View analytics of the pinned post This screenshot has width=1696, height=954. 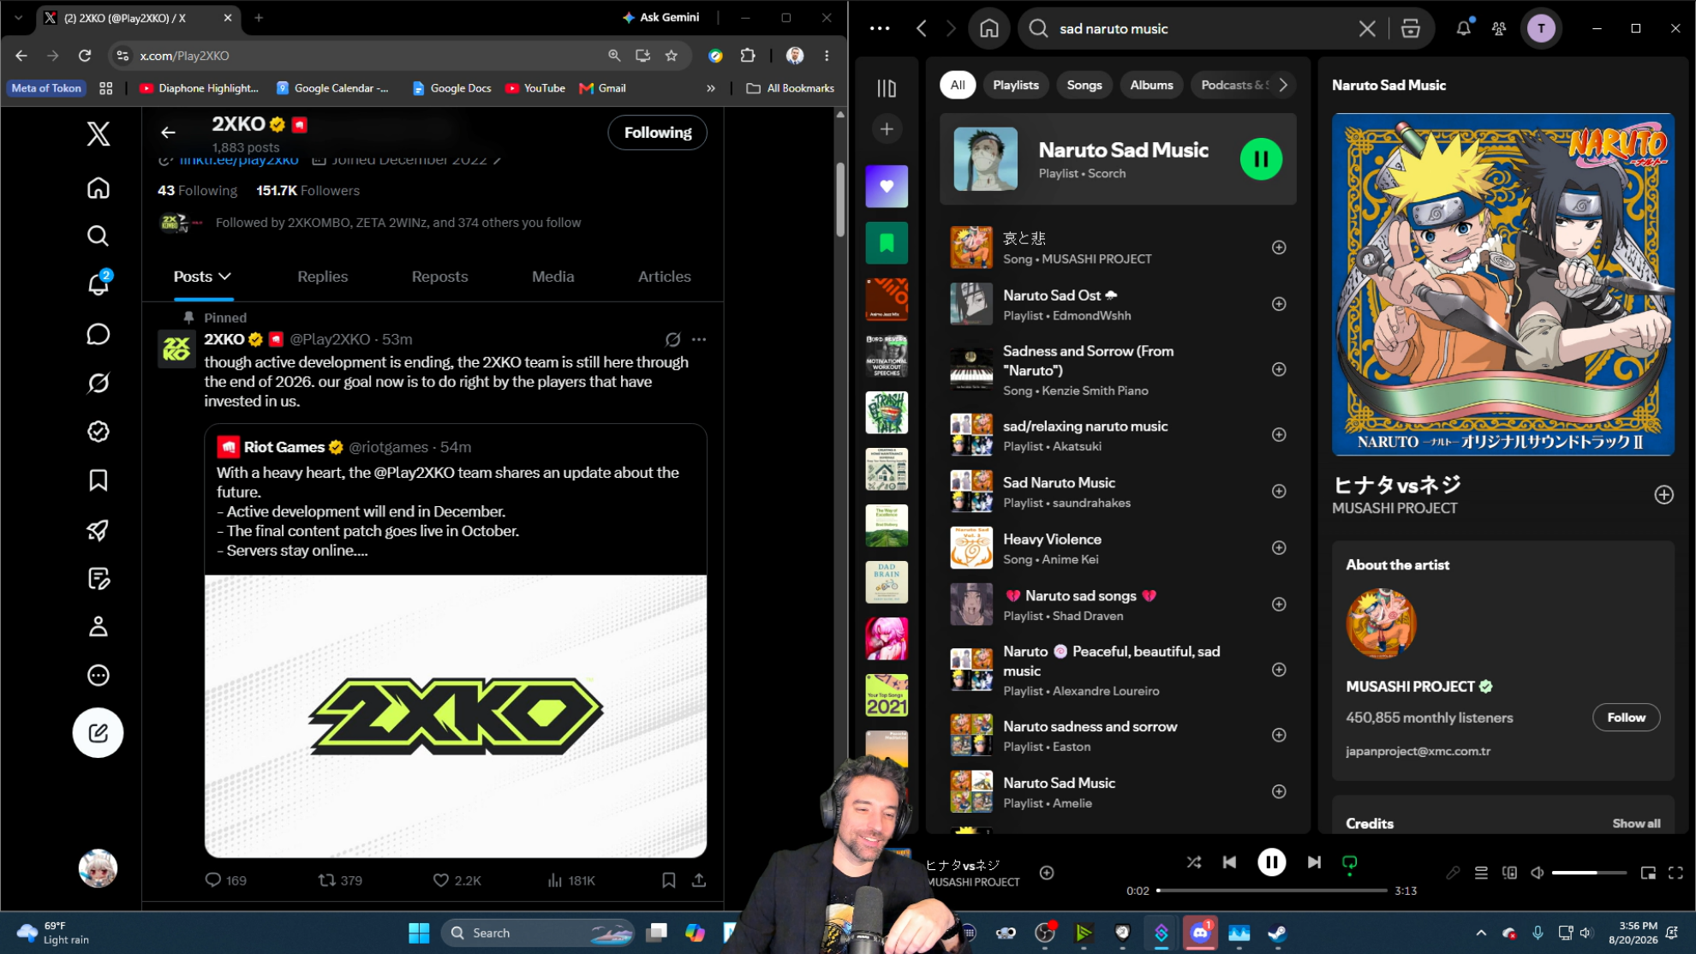(x=570, y=880)
